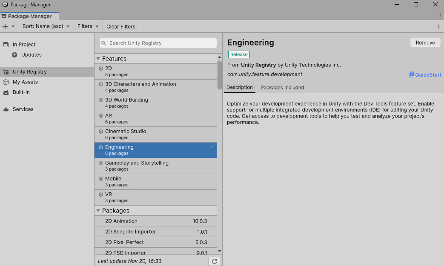
Task: Click the Mobile feature layers icon
Action: (x=101, y=179)
